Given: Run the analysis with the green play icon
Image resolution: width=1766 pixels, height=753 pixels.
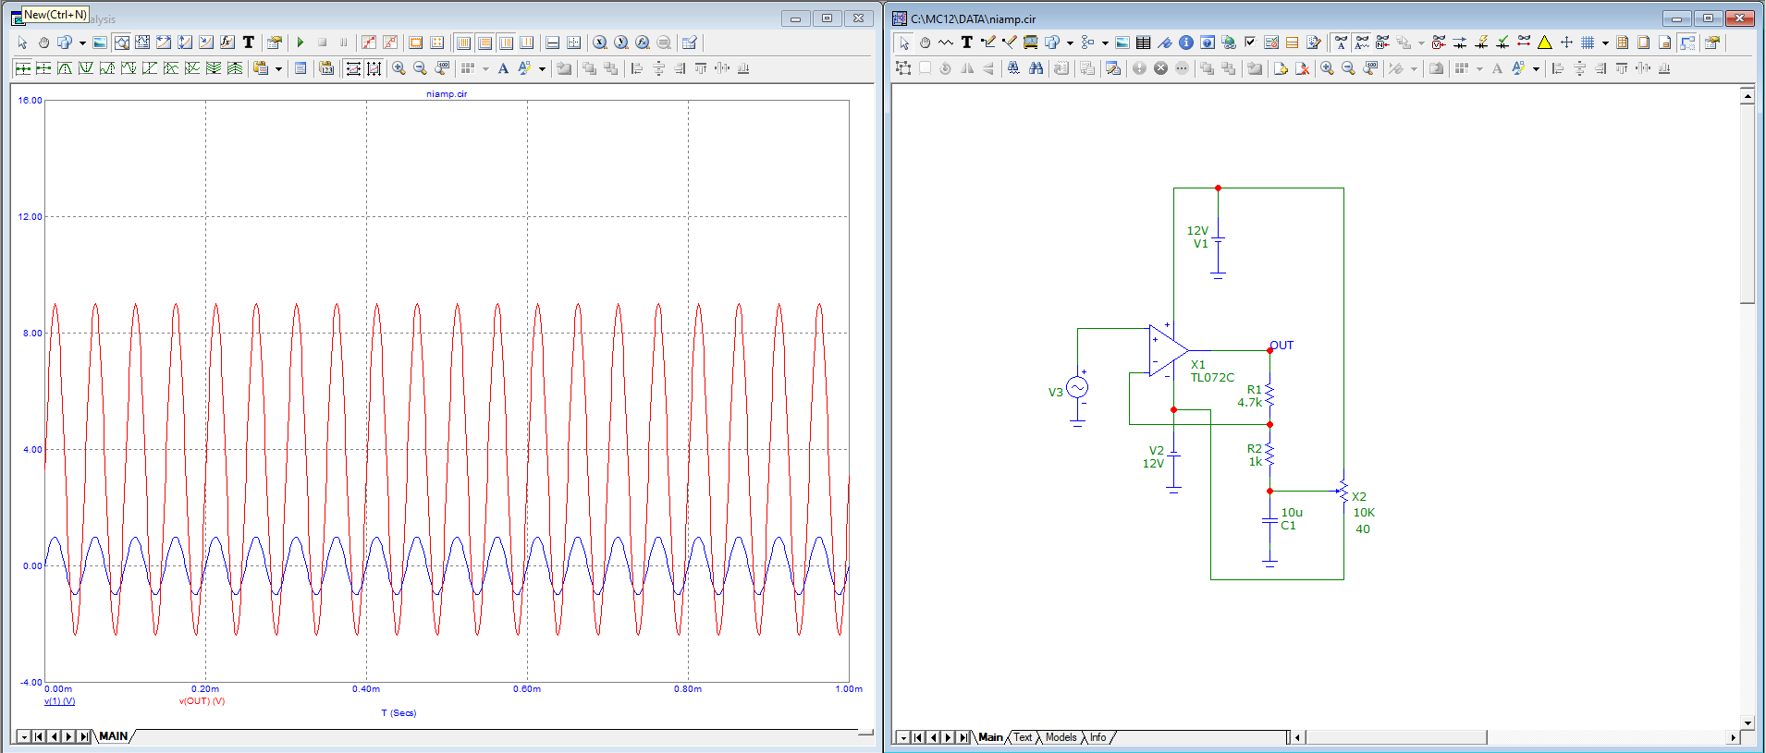Looking at the screenshot, I should (300, 43).
